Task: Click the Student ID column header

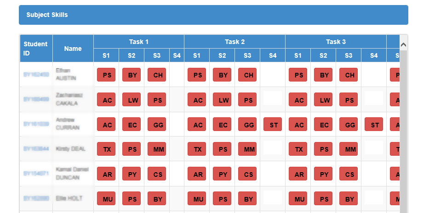Action: click(x=36, y=49)
